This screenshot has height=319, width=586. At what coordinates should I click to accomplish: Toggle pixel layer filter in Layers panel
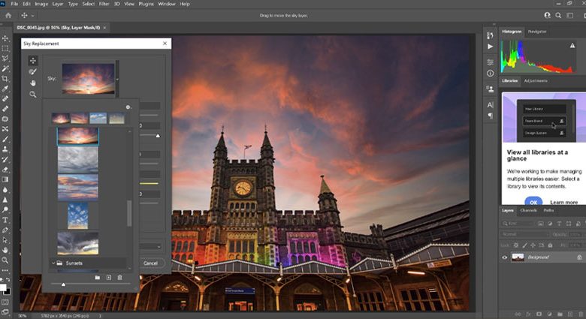(x=540, y=224)
